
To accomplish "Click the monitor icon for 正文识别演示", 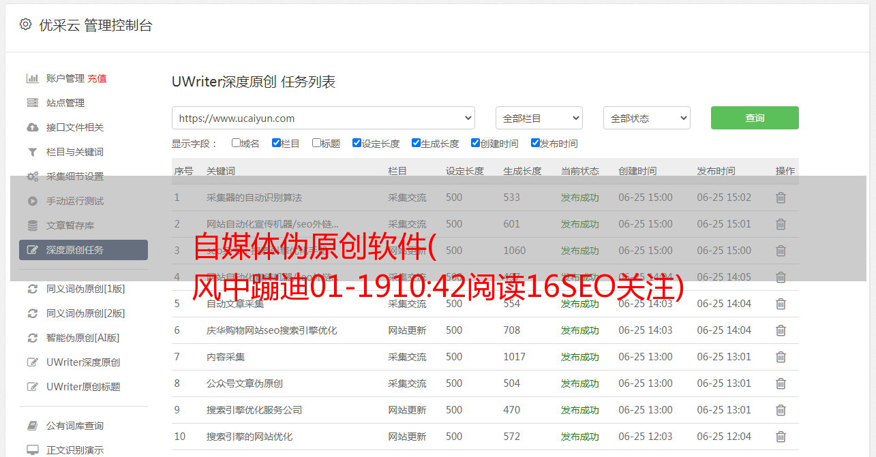I will click(32, 450).
